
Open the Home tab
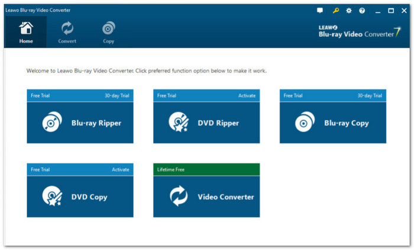[25, 32]
